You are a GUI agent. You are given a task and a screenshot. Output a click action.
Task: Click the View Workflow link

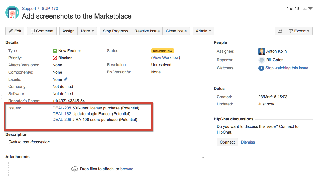point(165,58)
